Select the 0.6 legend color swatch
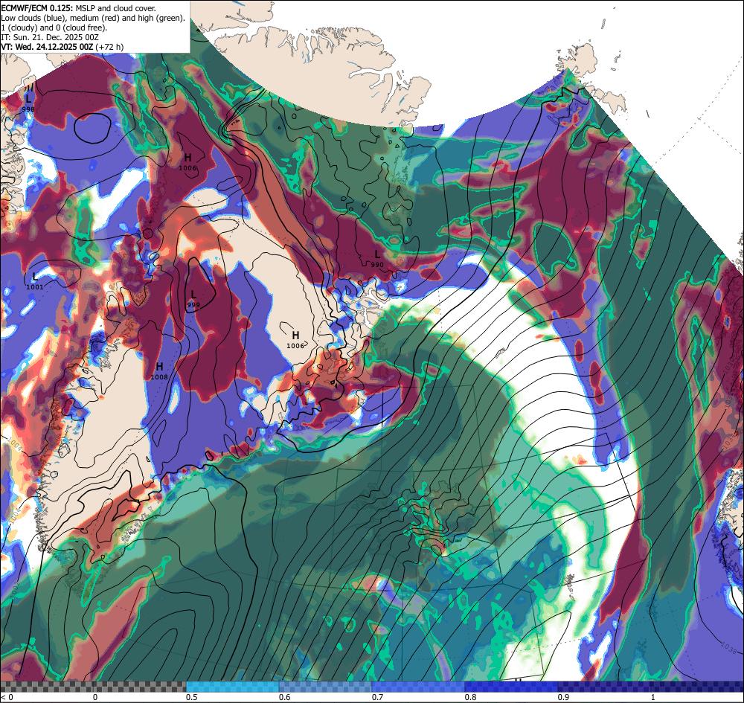 pos(325,687)
